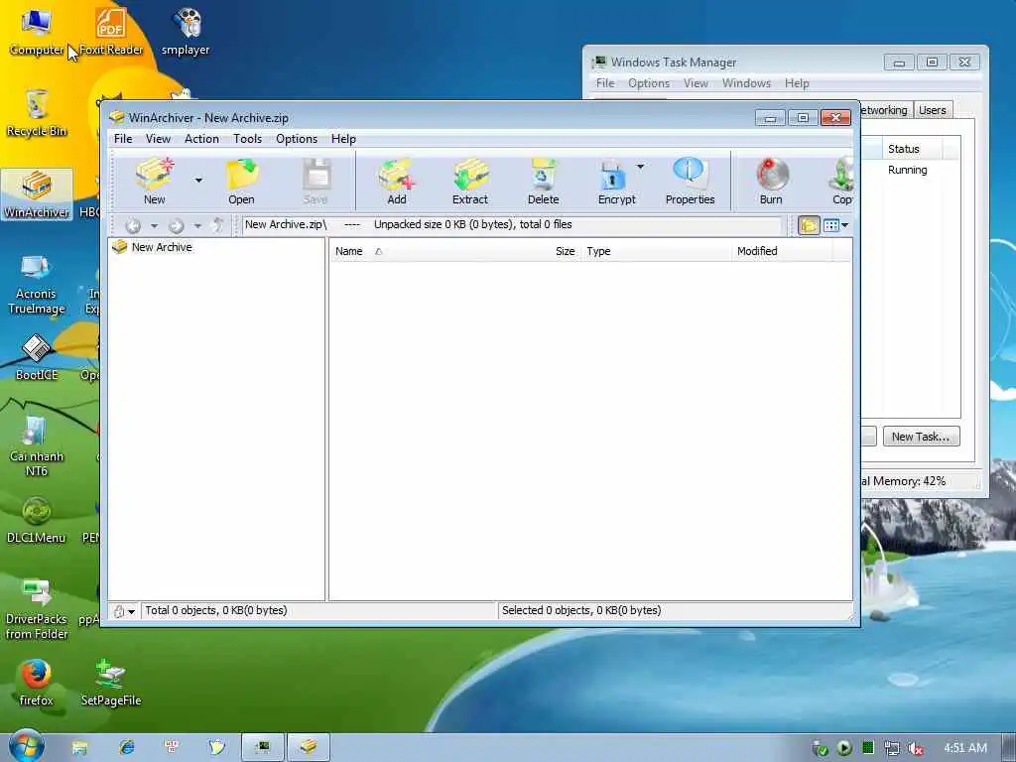Click the Open toolbar icon
Image resolution: width=1016 pixels, height=762 pixels.
(x=241, y=182)
